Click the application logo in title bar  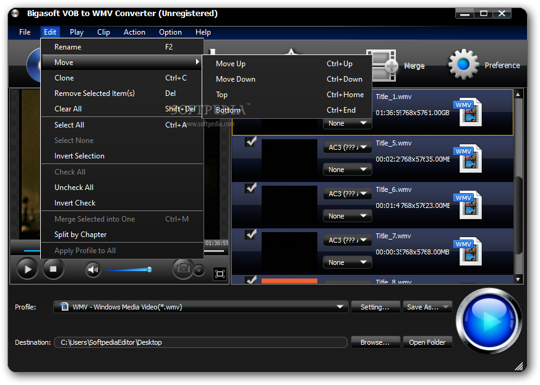tap(15, 14)
